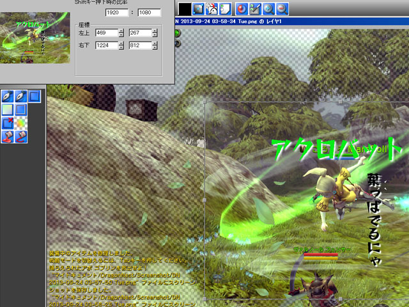Decrease the 267 value with its down arrow

tap(155, 35)
